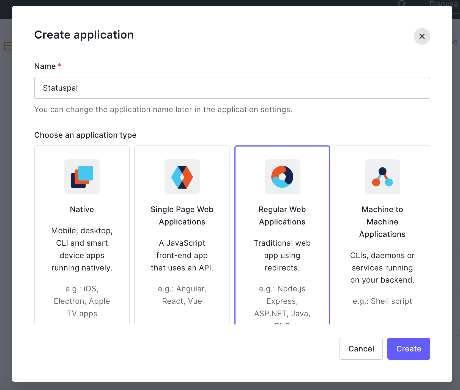The height and width of the screenshot is (390, 460).
Task: Close the Create application dialog
Action: pyautogui.click(x=422, y=36)
